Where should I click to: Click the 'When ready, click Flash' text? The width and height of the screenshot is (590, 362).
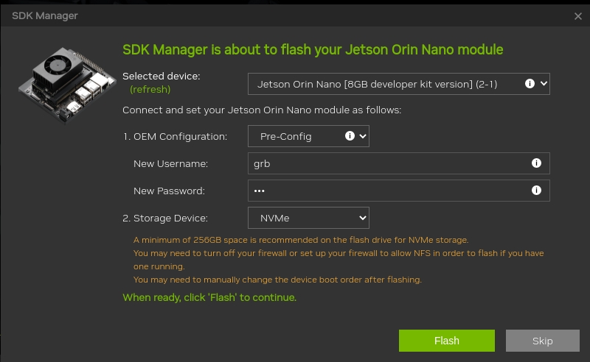(209, 297)
